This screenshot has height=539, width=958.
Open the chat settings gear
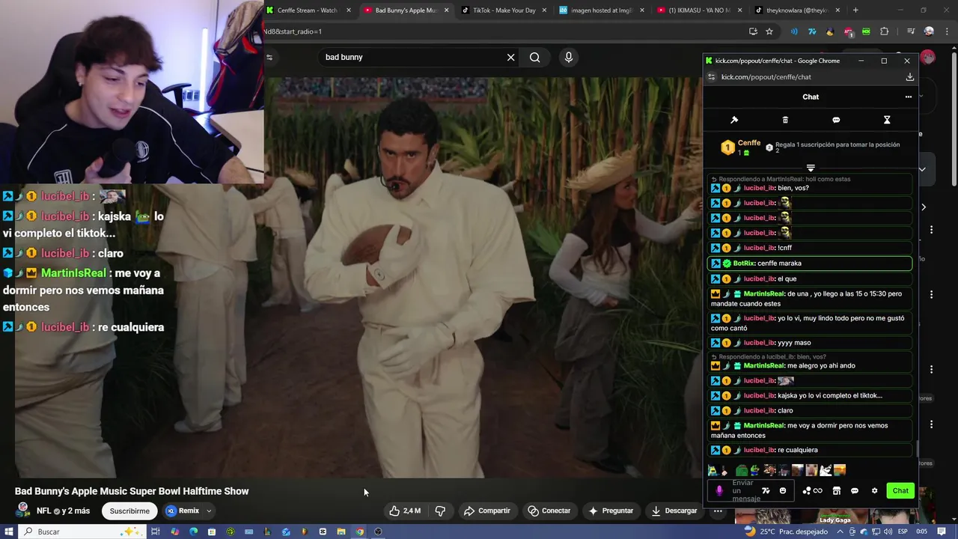pyautogui.click(x=874, y=491)
